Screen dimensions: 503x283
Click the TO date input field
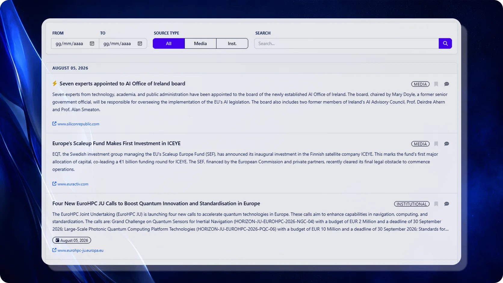123,43
